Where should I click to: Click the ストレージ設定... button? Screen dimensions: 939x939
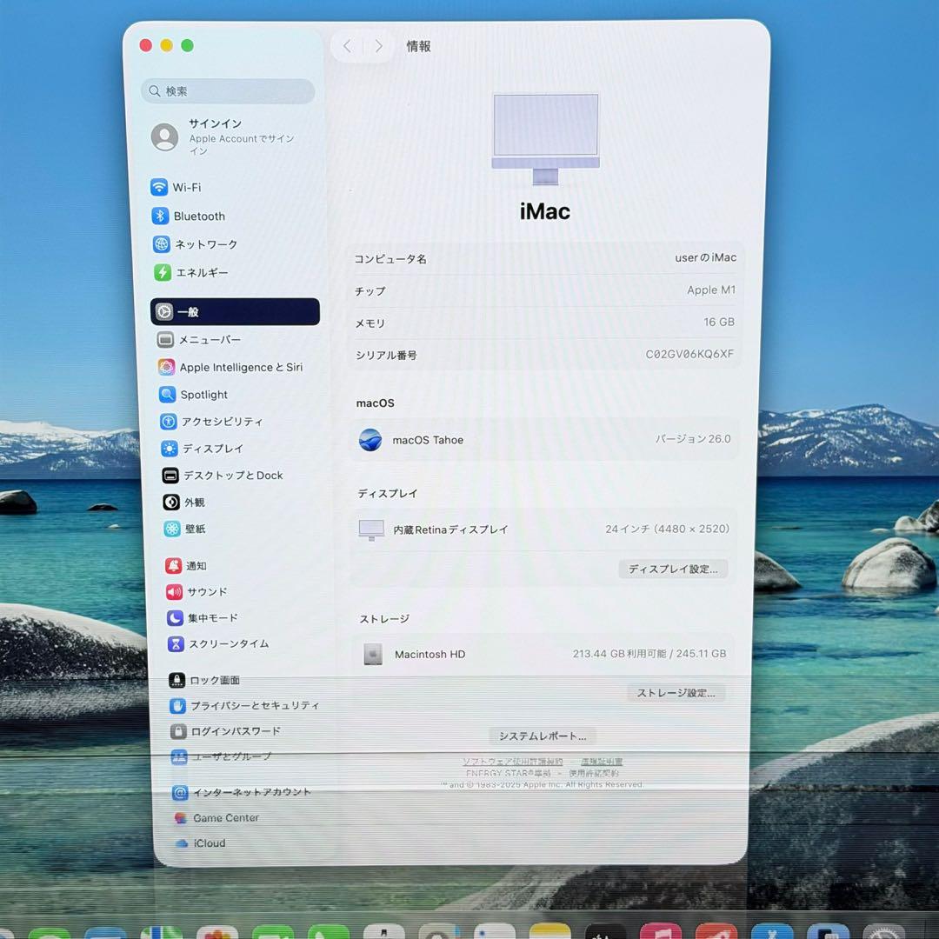[676, 693]
